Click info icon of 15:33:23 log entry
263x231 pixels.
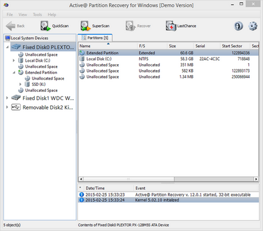click(81, 195)
